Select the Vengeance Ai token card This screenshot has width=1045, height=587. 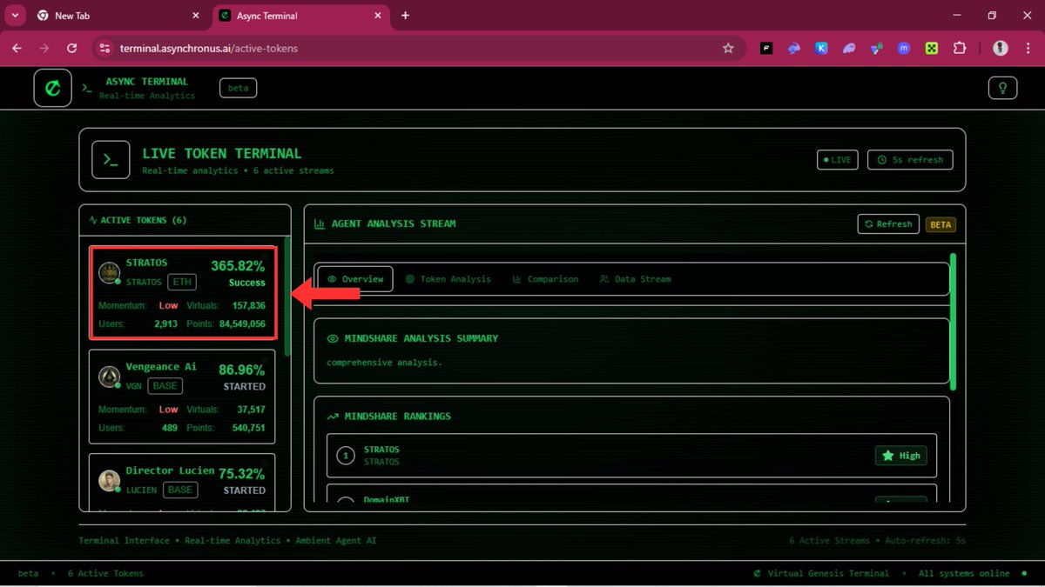pyautogui.click(x=182, y=397)
